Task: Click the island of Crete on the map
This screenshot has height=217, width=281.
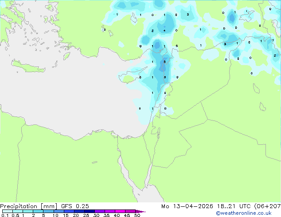Action: [28, 66]
